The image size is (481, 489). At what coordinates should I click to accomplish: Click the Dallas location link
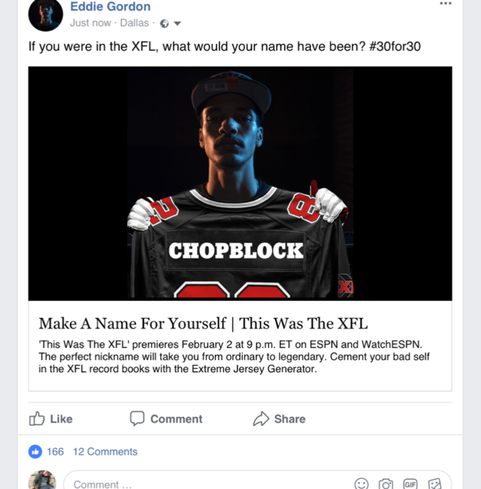(135, 23)
